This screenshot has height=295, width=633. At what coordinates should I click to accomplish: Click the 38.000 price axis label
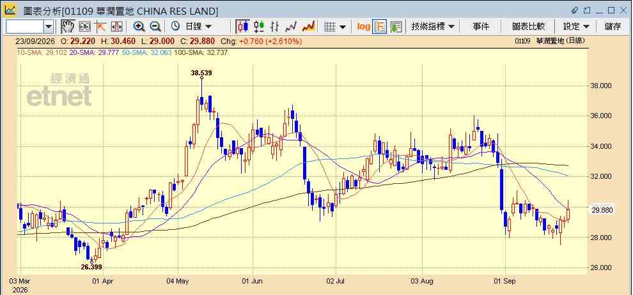(x=602, y=86)
